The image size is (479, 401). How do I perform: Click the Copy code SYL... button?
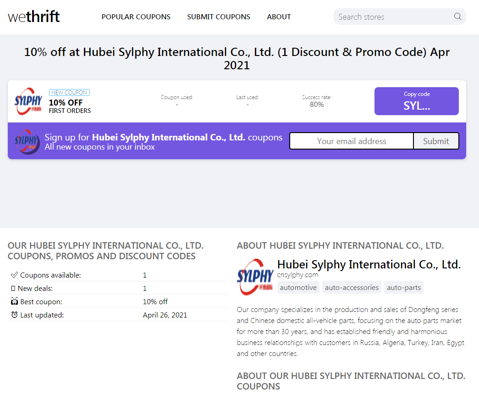416,101
